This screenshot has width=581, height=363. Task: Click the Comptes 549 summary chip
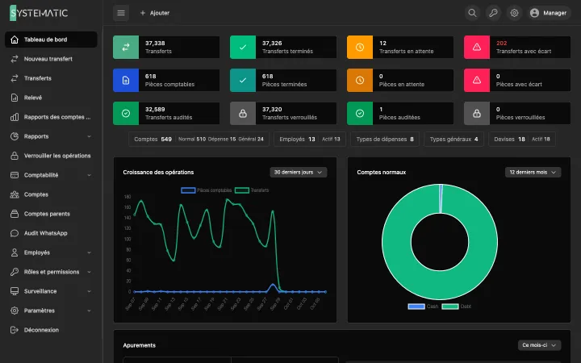tap(199, 140)
